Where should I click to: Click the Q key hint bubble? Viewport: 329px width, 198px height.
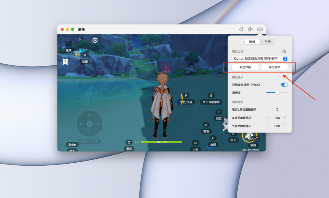click(x=195, y=143)
